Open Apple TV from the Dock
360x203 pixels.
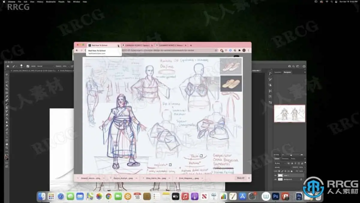175,196
